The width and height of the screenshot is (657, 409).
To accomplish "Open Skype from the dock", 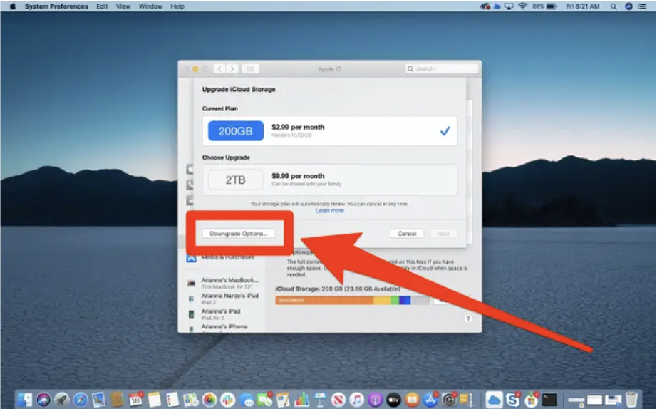I will 512,400.
